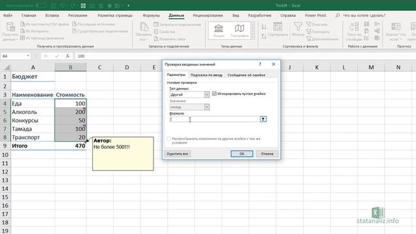Click the formula bar showing 100
Image resolution: width=416 pixels, height=234 pixels.
pos(245,56)
